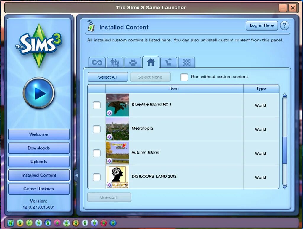Viewport: 303px width, 229px height.
Task: Click the Log in Here button
Action: point(262,25)
